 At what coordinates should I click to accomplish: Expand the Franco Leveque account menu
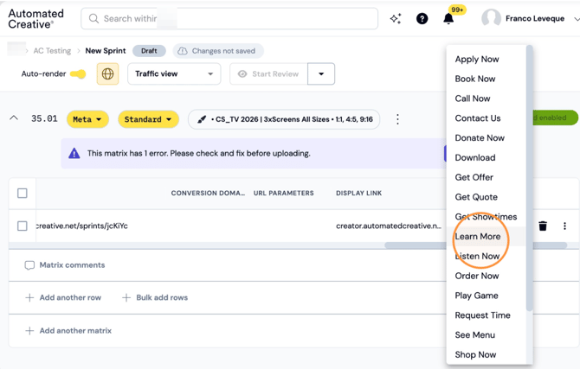[576, 18]
